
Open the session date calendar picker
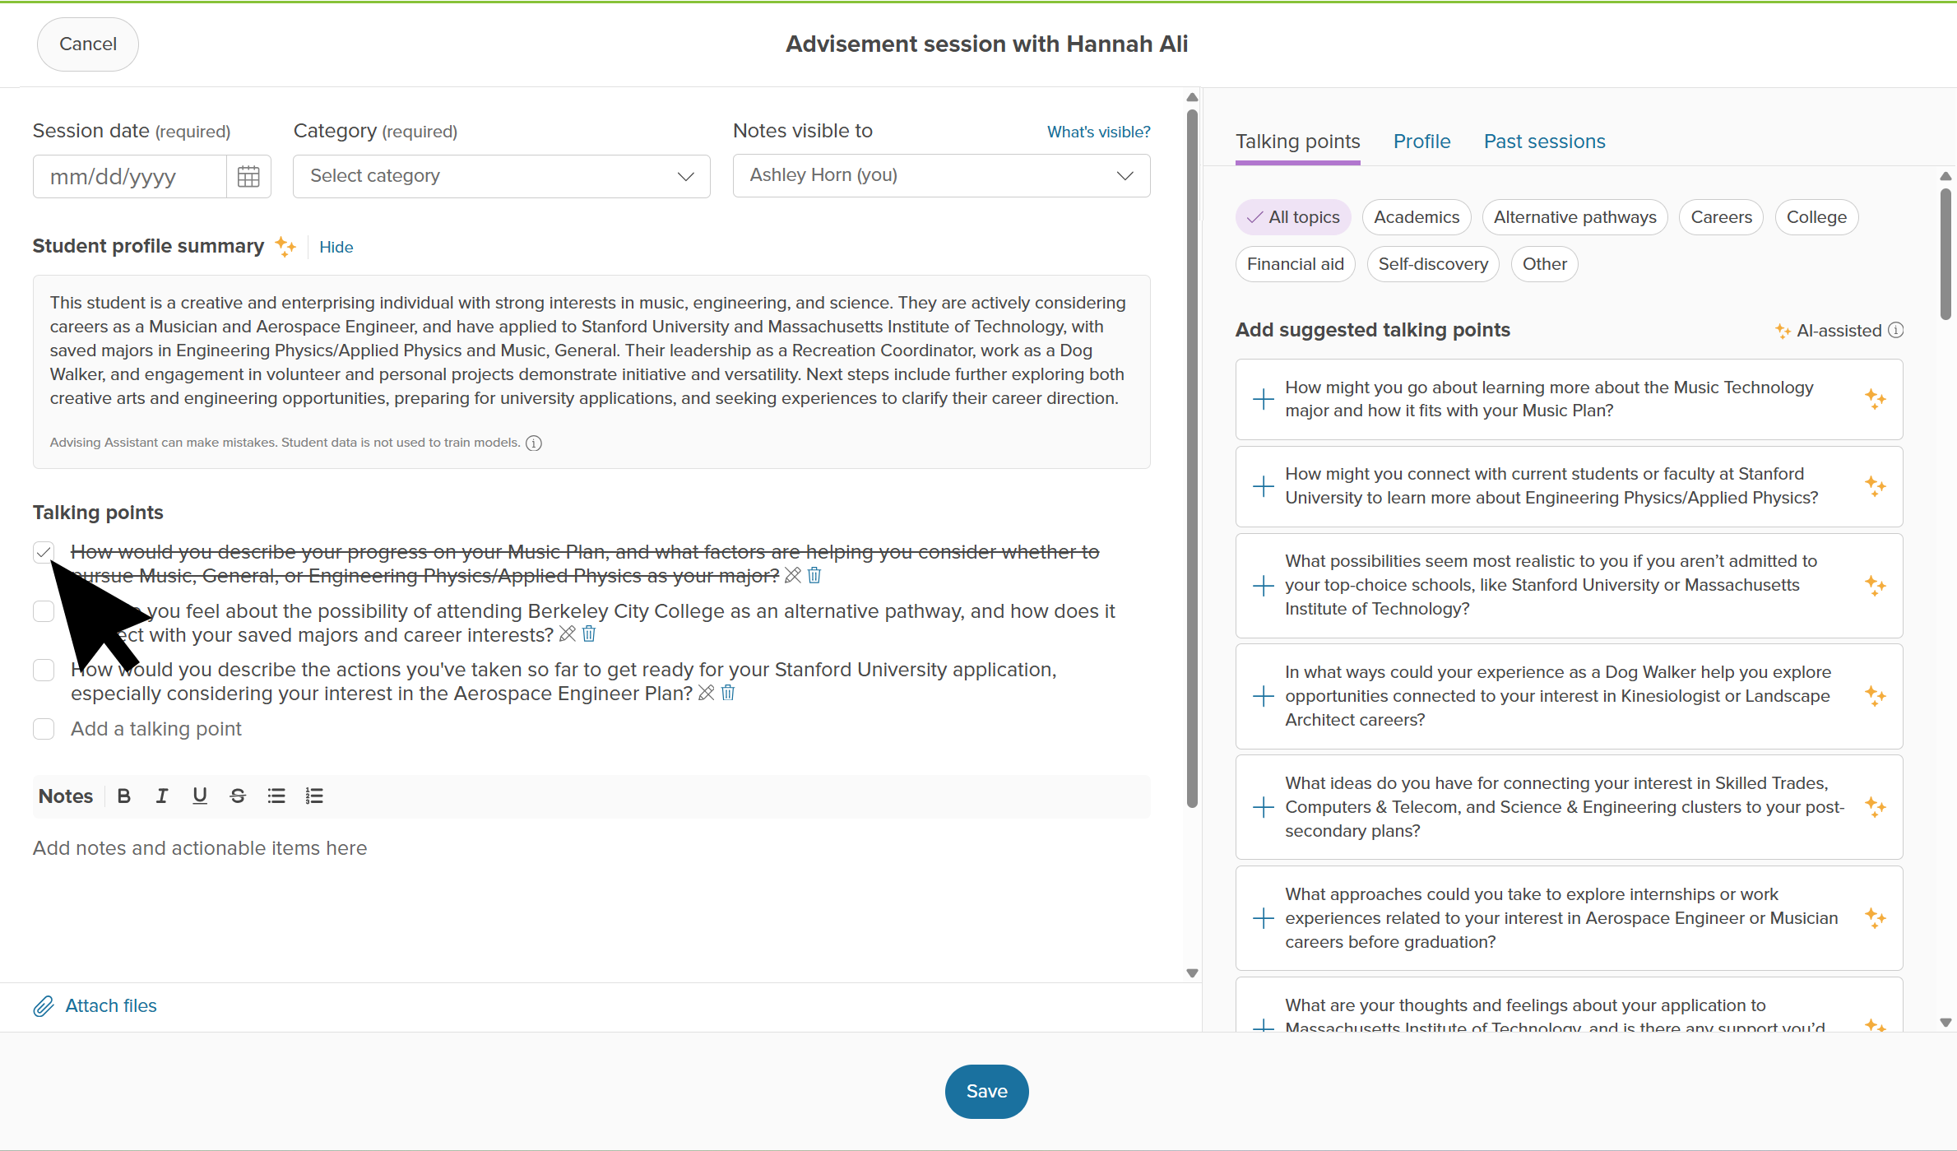[x=248, y=176]
